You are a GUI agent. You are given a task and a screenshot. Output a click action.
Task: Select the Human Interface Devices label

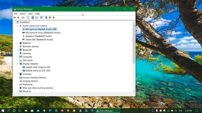click(34, 78)
